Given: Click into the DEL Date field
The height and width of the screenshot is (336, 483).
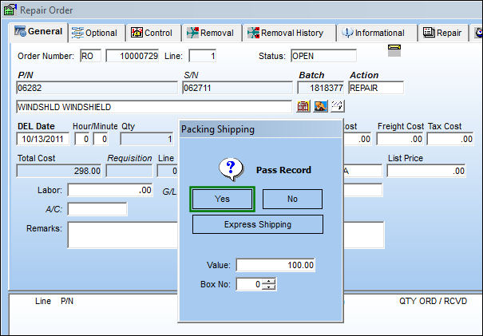Looking at the screenshot, I should (x=43, y=139).
